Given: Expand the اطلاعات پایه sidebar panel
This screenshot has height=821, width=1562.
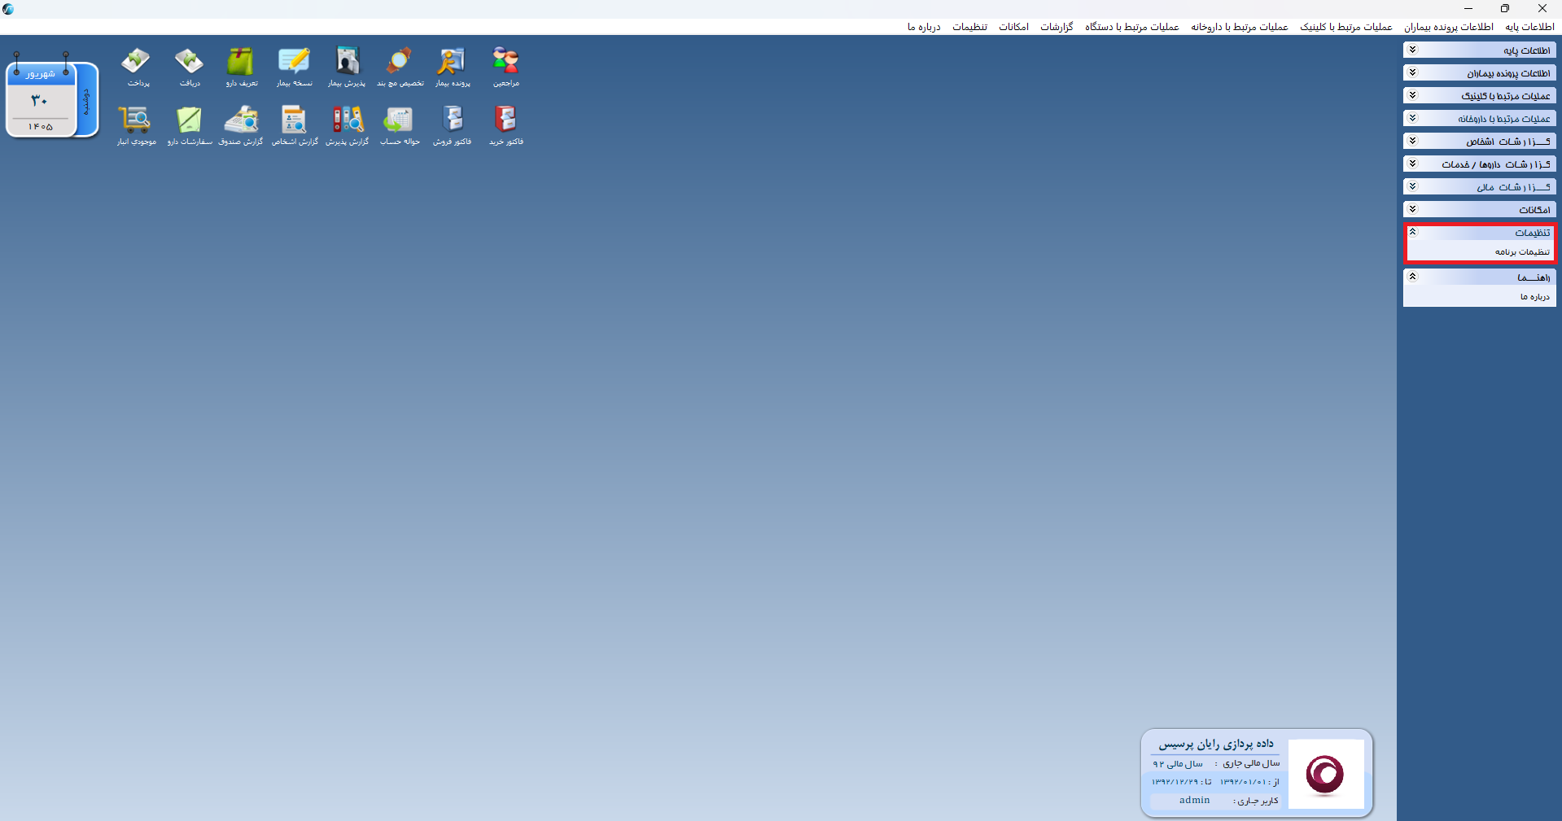Looking at the screenshot, I should click(x=1480, y=50).
